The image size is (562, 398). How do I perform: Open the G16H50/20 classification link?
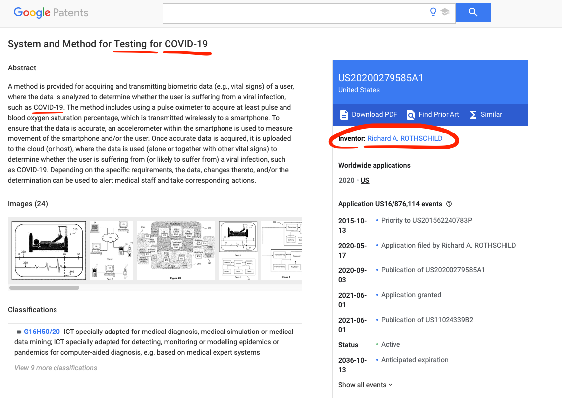point(42,332)
